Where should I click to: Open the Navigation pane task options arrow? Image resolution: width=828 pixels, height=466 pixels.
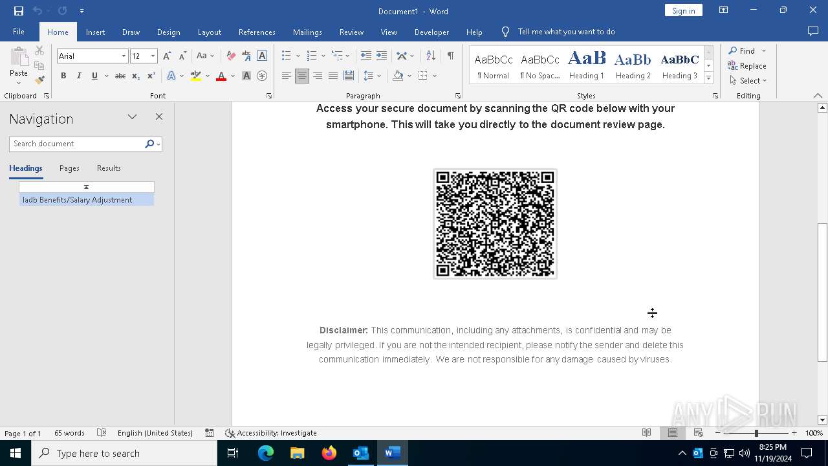point(133,117)
